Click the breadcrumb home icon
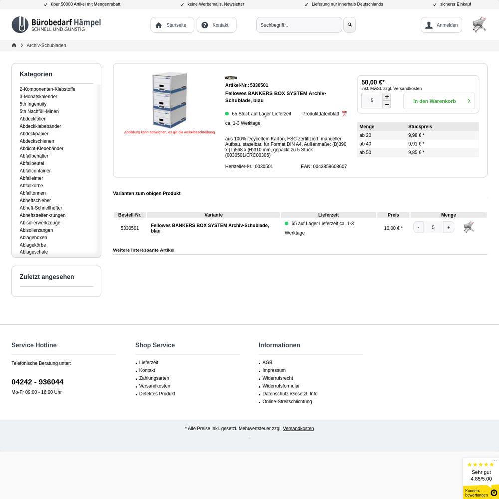Screen dimensions: 499x499 [x=14, y=45]
